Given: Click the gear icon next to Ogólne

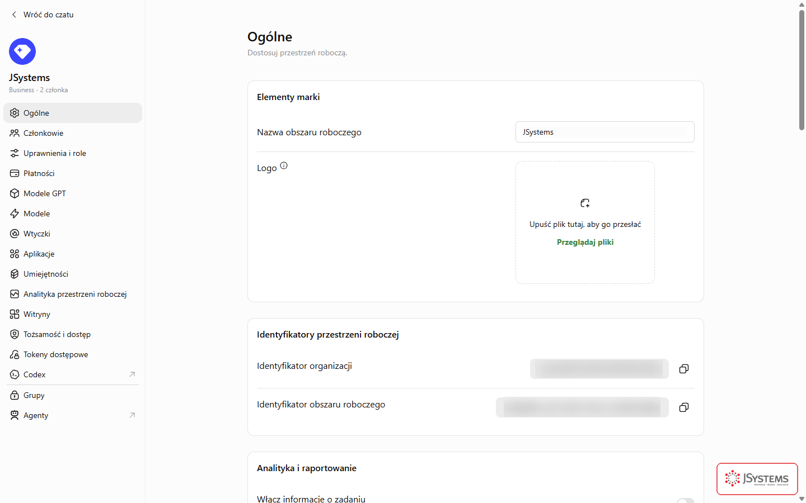Looking at the screenshot, I should tap(15, 113).
